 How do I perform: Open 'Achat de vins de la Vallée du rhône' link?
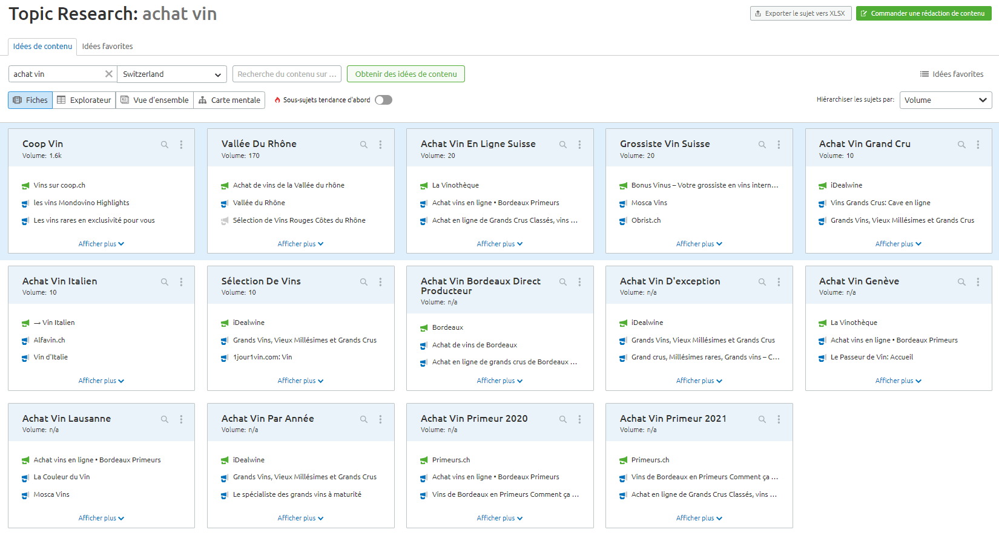289,185
